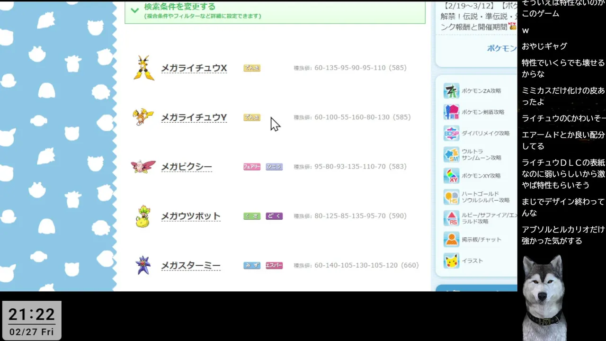Open ハートゴールド ソウルシルバー攻略 link

(x=486, y=197)
